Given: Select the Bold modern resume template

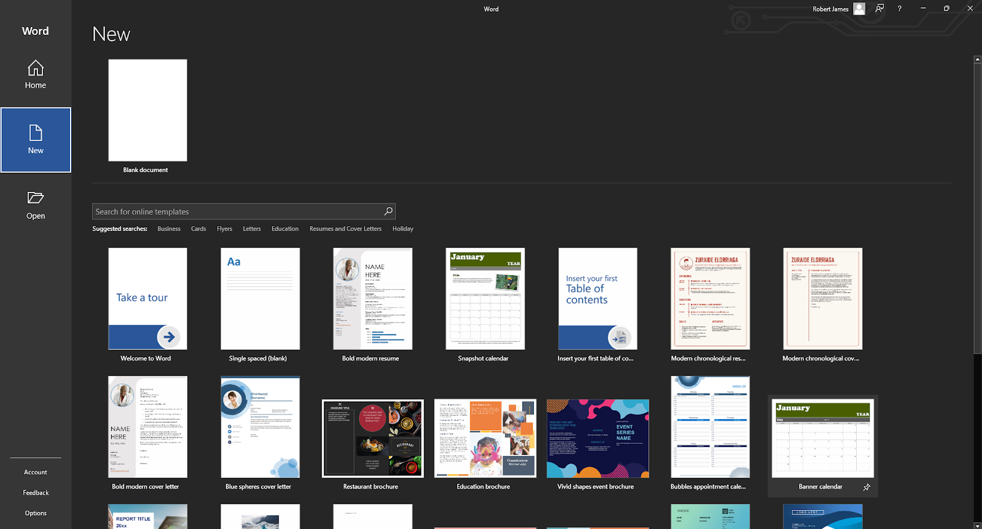Looking at the screenshot, I should coord(373,299).
